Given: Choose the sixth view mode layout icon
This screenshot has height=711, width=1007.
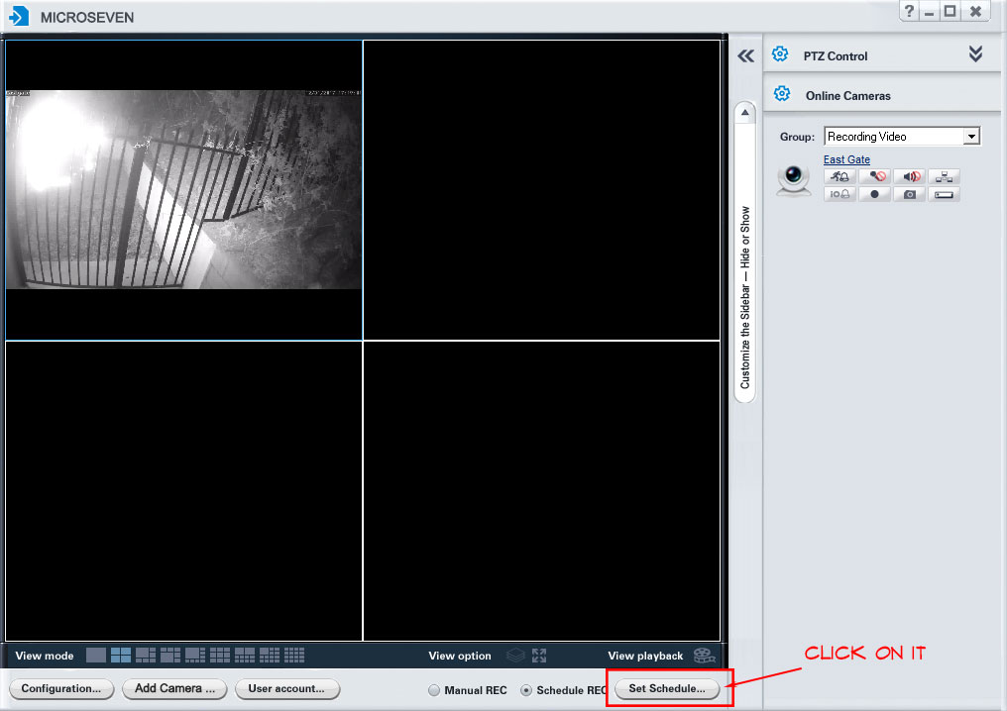Looking at the screenshot, I should [x=220, y=656].
